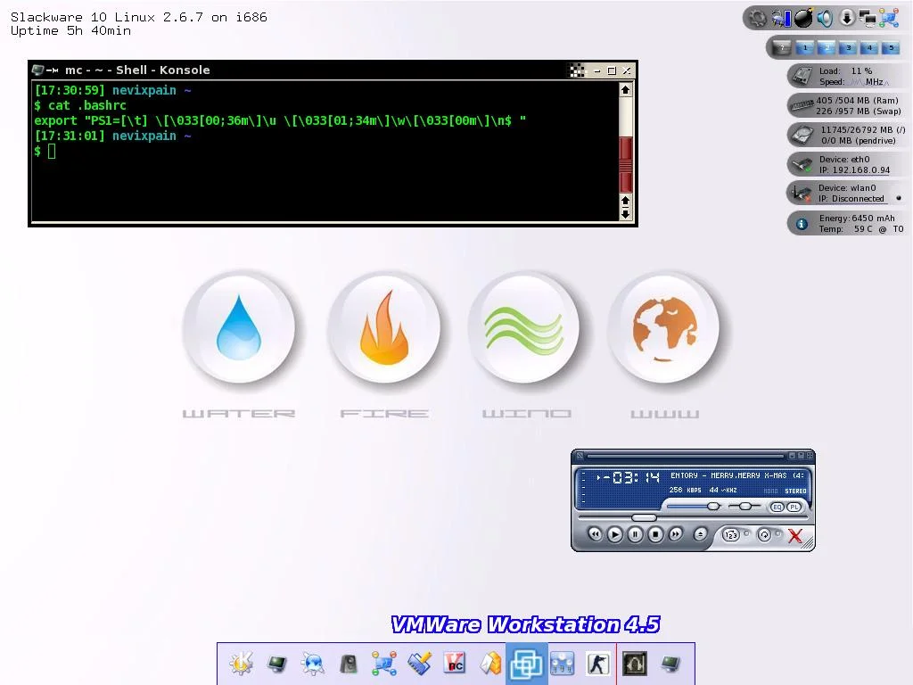Open the mail envelope icon in the dock
Screen dimensions: 913x685
(491, 664)
